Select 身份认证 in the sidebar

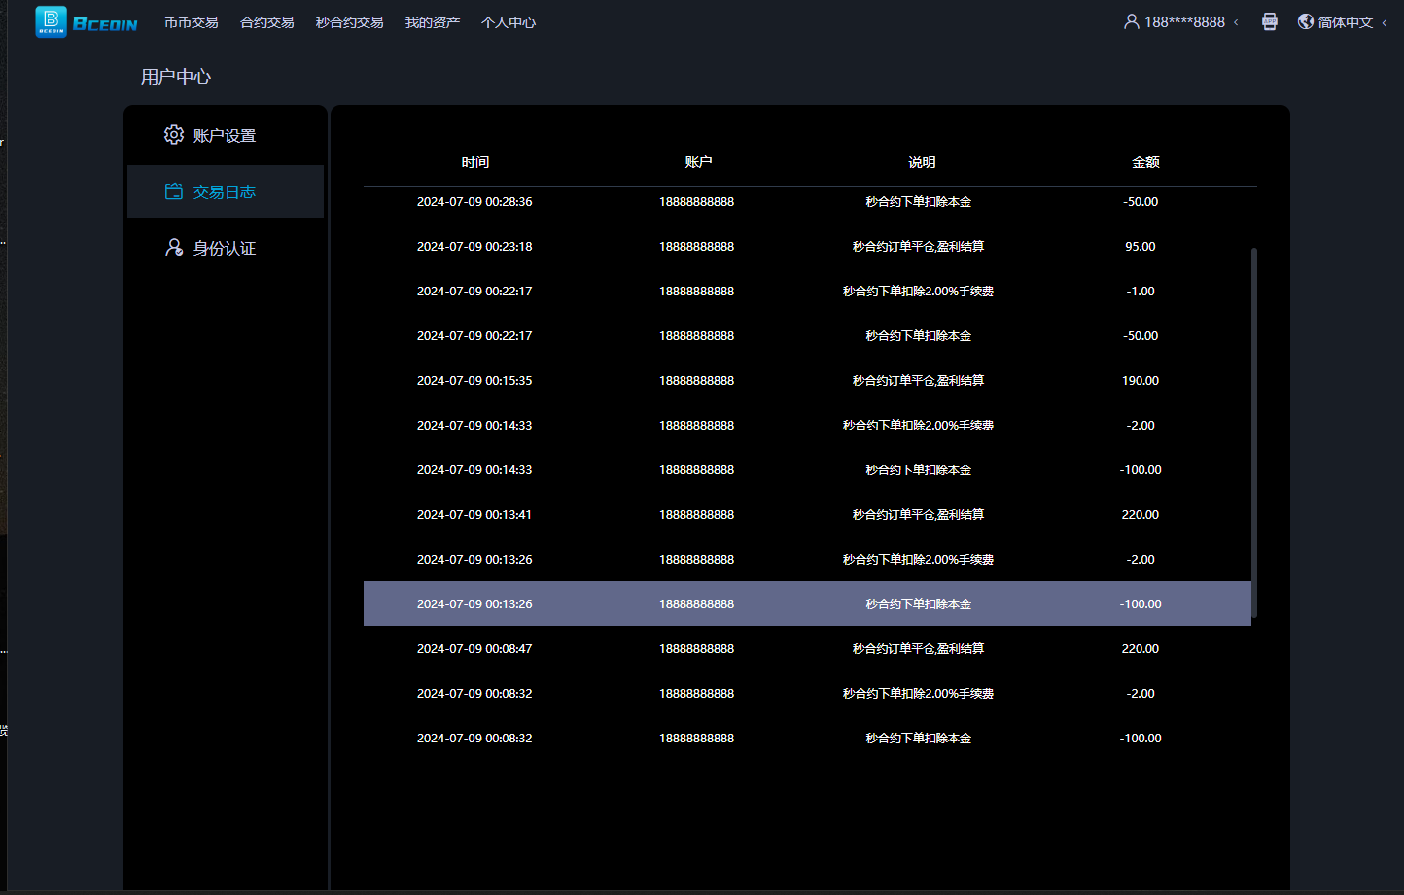225,248
